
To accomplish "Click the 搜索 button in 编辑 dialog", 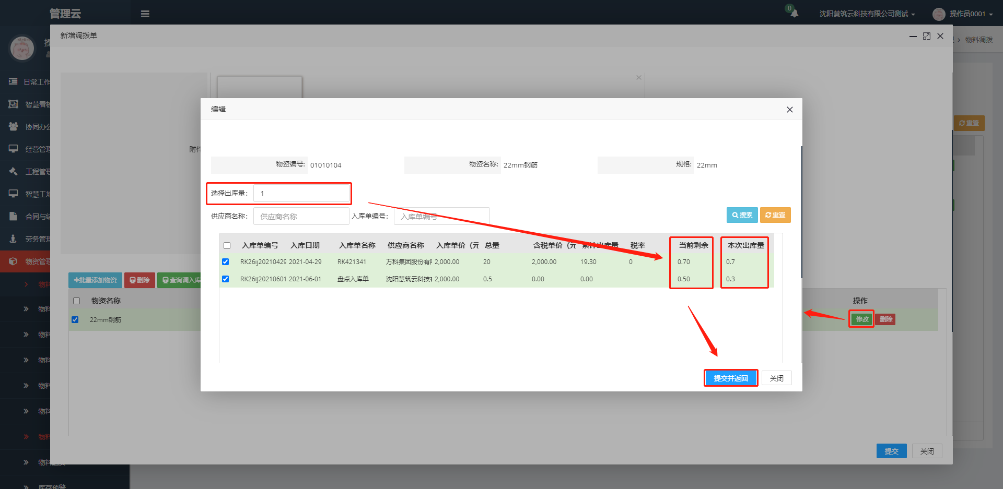I will pyautogui.click(x=742, y=215).
